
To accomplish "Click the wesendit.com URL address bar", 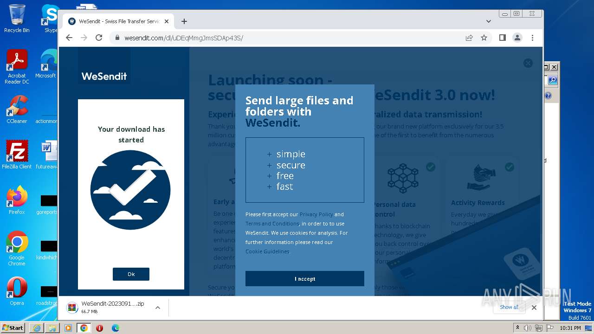I will click(x=287, y=38).
